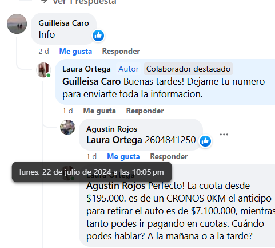
Task: Click the Autor badge next to Laura Ortega
Action: tap(129, 69)
